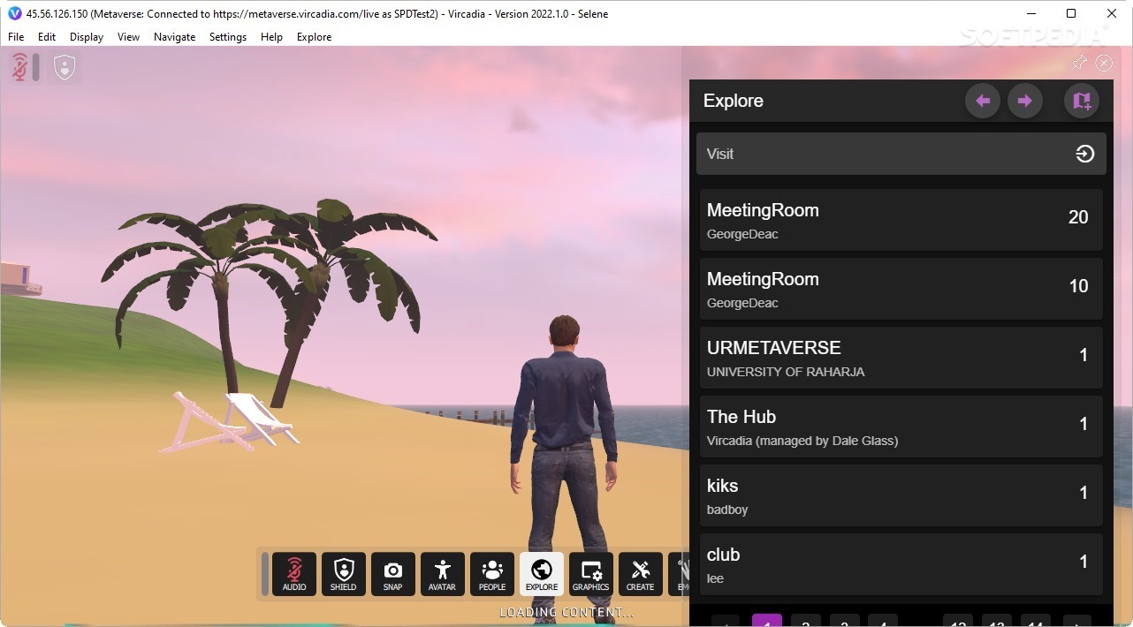Open the Edit menu

pyautogui.click(x=47, y=37)
